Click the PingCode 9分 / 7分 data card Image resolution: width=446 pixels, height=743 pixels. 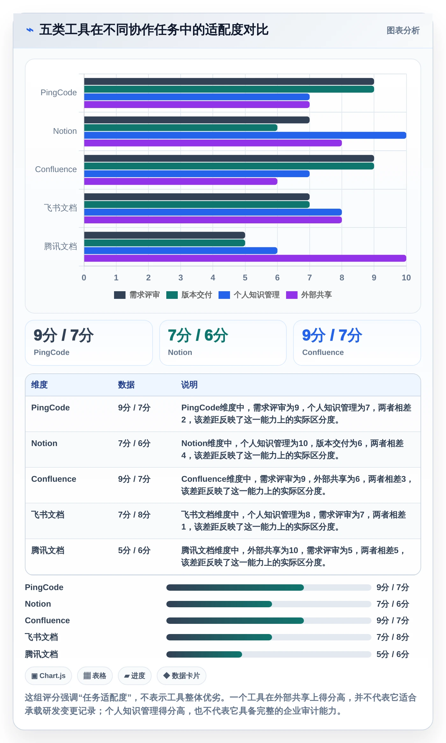[89, 343]
